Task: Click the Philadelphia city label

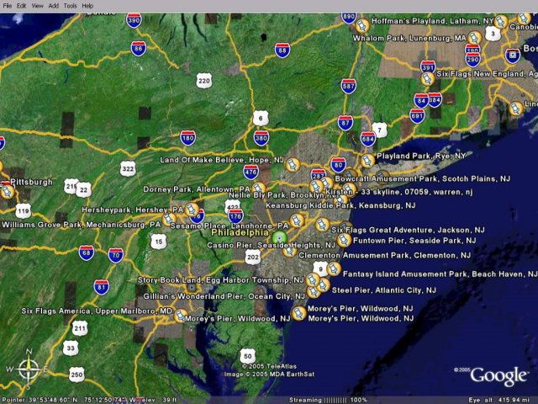Action: [x=240, y=232]
